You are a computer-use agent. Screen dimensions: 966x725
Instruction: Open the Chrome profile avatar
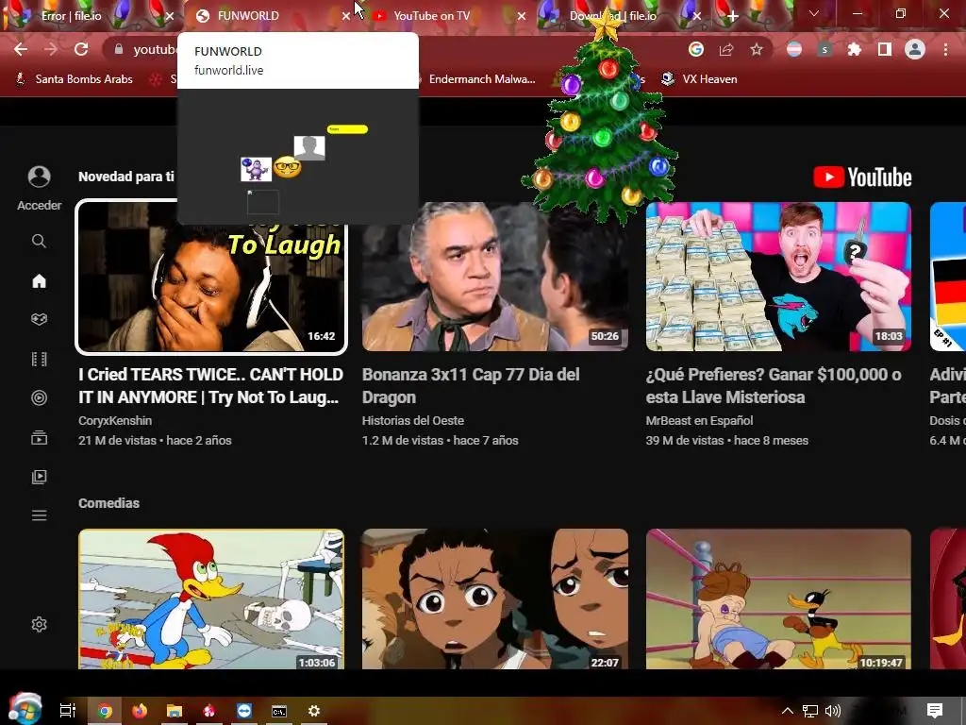pos(915,49)
